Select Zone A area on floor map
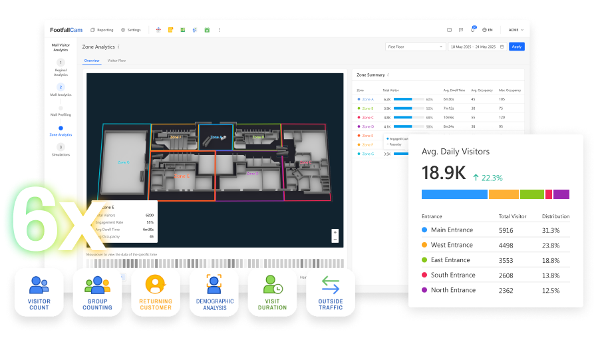 click(216, 137)
